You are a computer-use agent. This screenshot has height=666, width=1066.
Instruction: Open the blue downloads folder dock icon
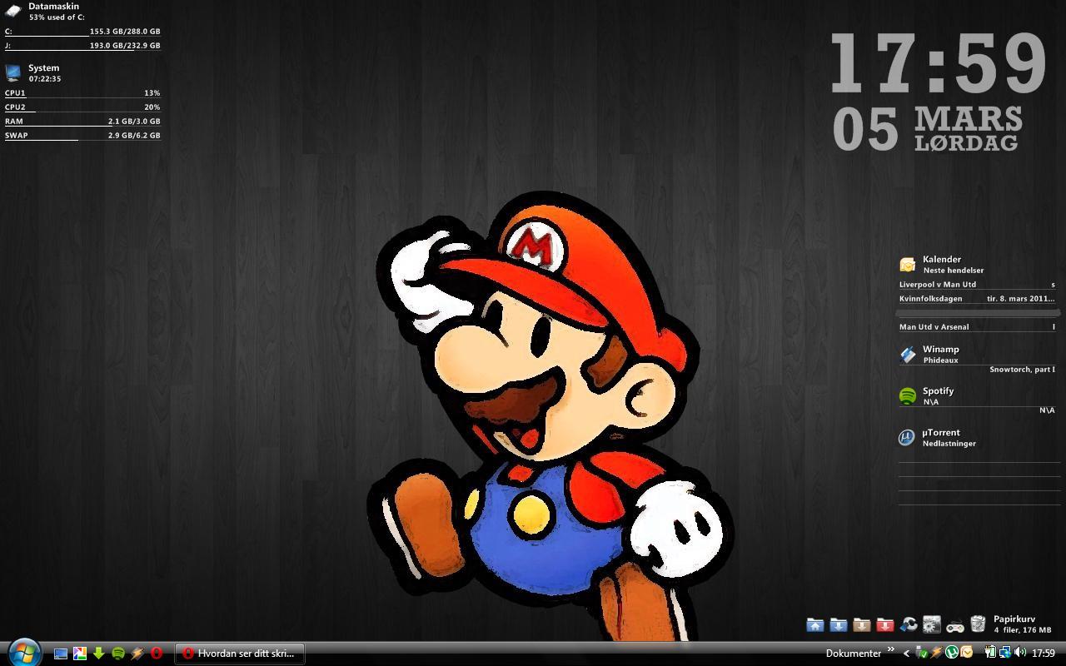tap(839, 624)
